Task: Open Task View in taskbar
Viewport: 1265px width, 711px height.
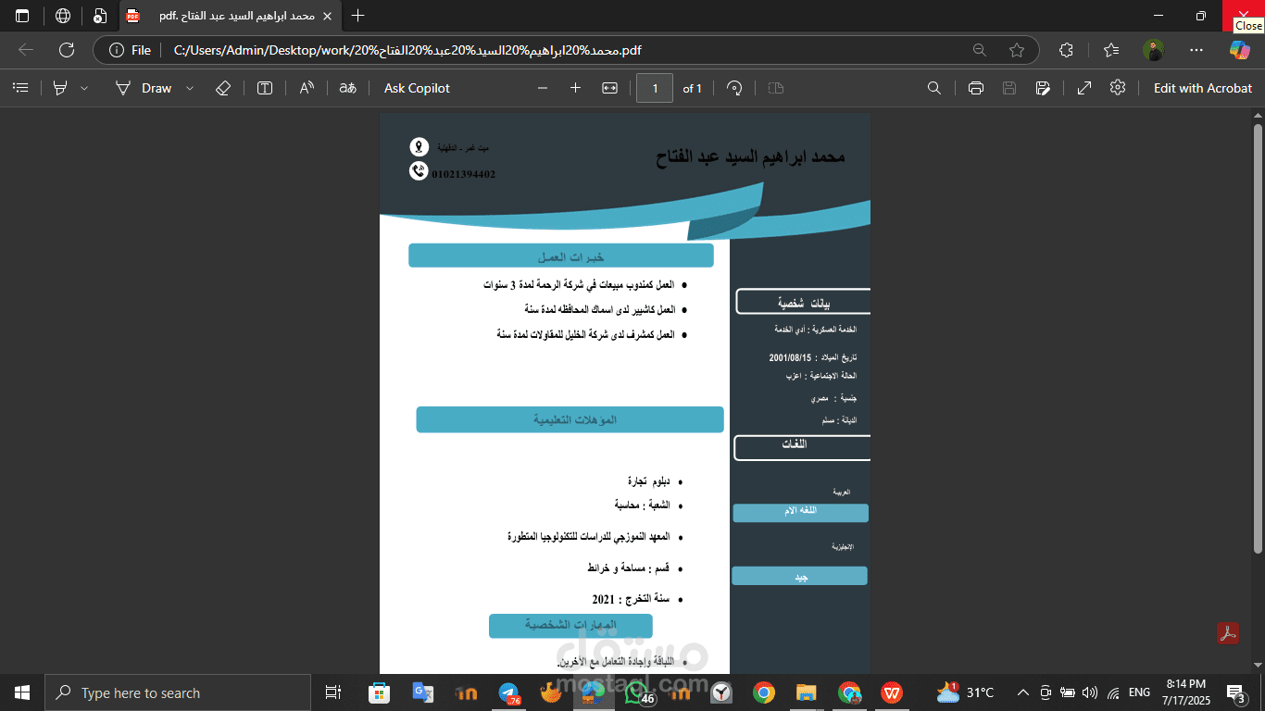Action: pos(333,692)
